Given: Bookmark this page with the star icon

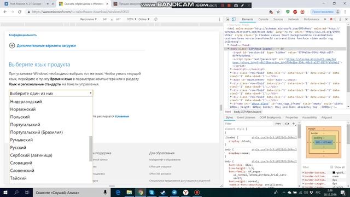Looking at the screenshot, I should 278,12.
